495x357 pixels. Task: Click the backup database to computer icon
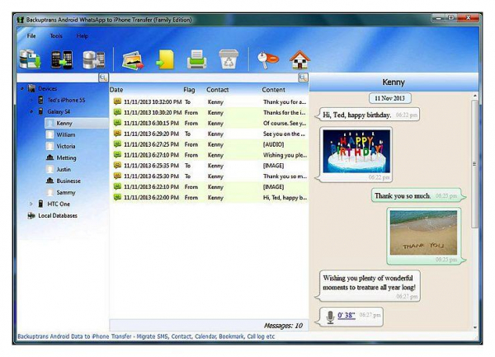coord(30,59)
